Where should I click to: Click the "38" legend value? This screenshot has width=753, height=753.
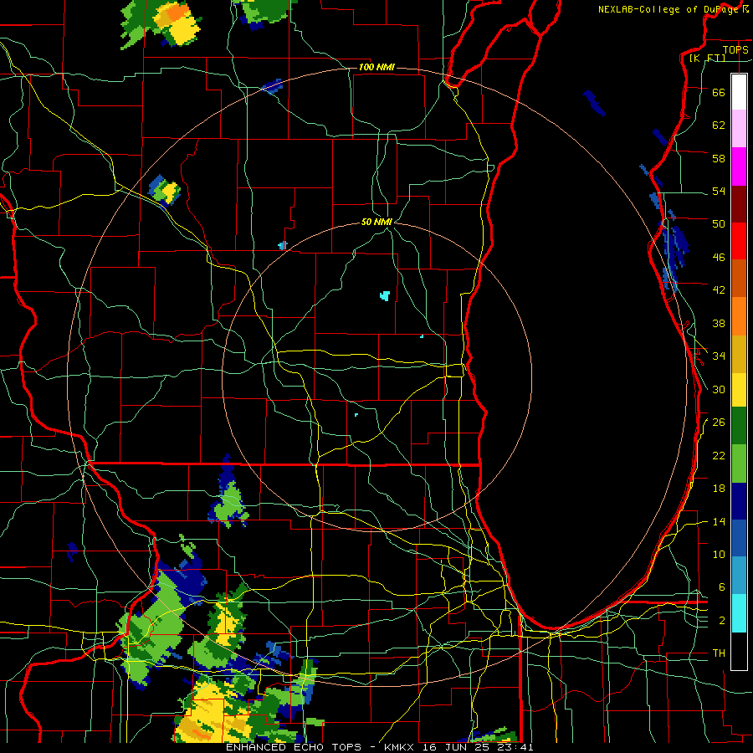719,324
